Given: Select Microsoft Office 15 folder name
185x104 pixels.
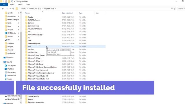Looking at the screenshot, I should point(35,61).
